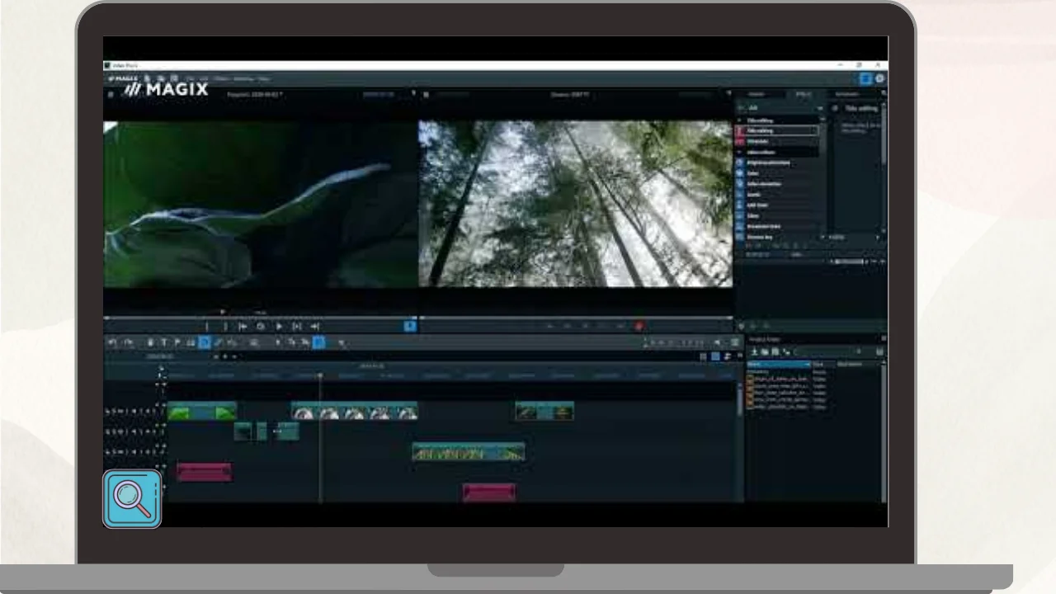This screenshot has height=594, width=1056.
Task: Click the red record button under program monitor
Action: tap(639, 327)
